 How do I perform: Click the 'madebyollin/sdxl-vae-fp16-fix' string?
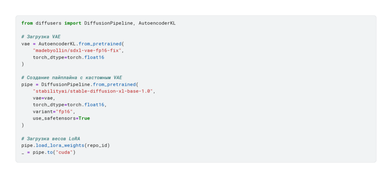tap(77, 50)
